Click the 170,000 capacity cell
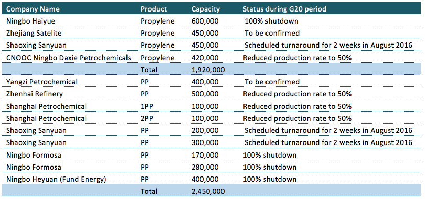 tap(205, 155)
